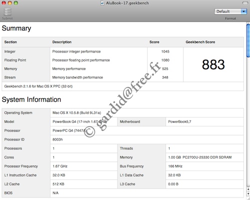Click the L1 Instruction Cache label
This screenshot has width=250, height=200.
pyautogui.click(x=20, y=175)
